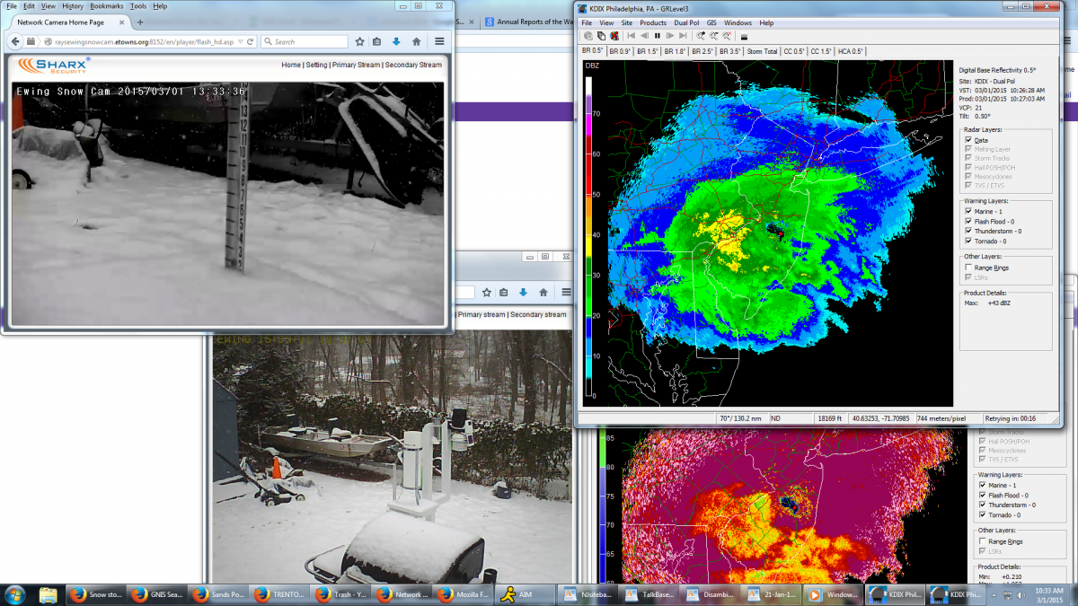Click Secondary Stream link in the front camera window

[x=413, y=65]
